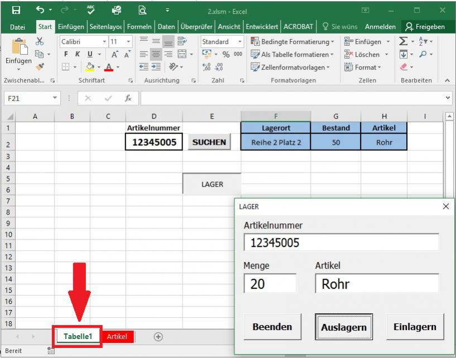Image resolution: width=456 pixels, height=358 pixels.
Task: Click Einlagern in the LAGER dialog
Action: point(415,327)
